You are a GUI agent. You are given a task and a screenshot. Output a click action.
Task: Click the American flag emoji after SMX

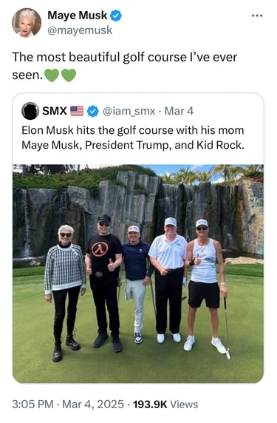point(77,111)
